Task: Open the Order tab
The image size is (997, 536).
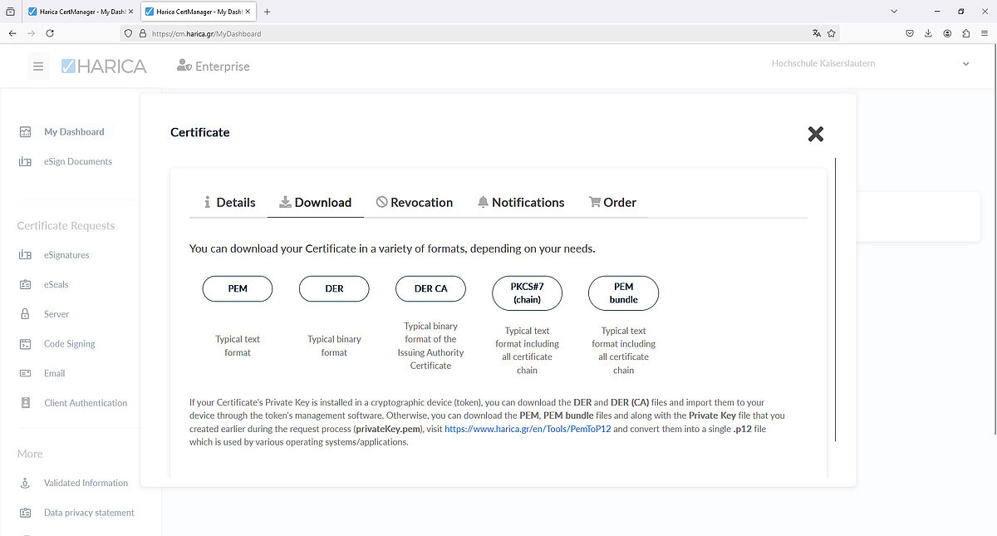Action: tap(612, 202)
